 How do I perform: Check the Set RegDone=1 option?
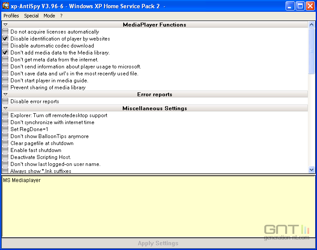pos(5,129)
